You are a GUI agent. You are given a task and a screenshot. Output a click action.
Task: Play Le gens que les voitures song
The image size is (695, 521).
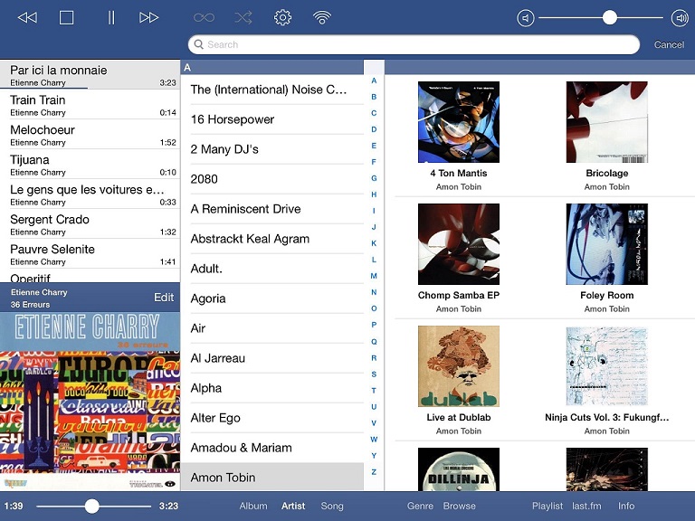click(x=90, y=194)
